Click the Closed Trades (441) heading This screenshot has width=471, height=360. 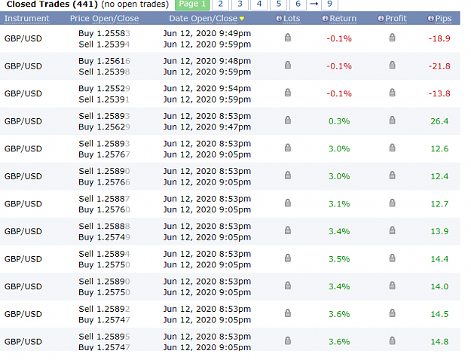tap(52, 5)
